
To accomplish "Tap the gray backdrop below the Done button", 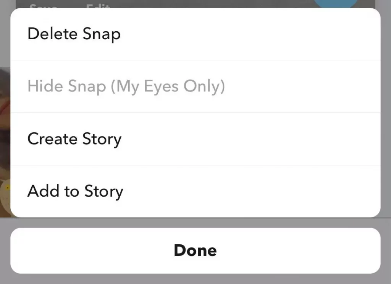I will pyautogui.click(x=195, y=279).
